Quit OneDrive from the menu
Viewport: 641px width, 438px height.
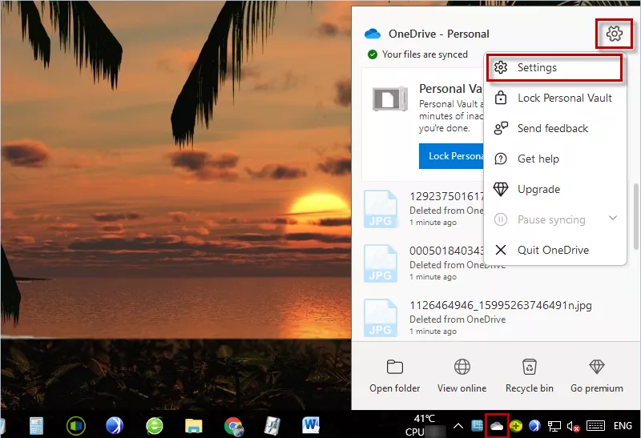(x=552, y=251)
